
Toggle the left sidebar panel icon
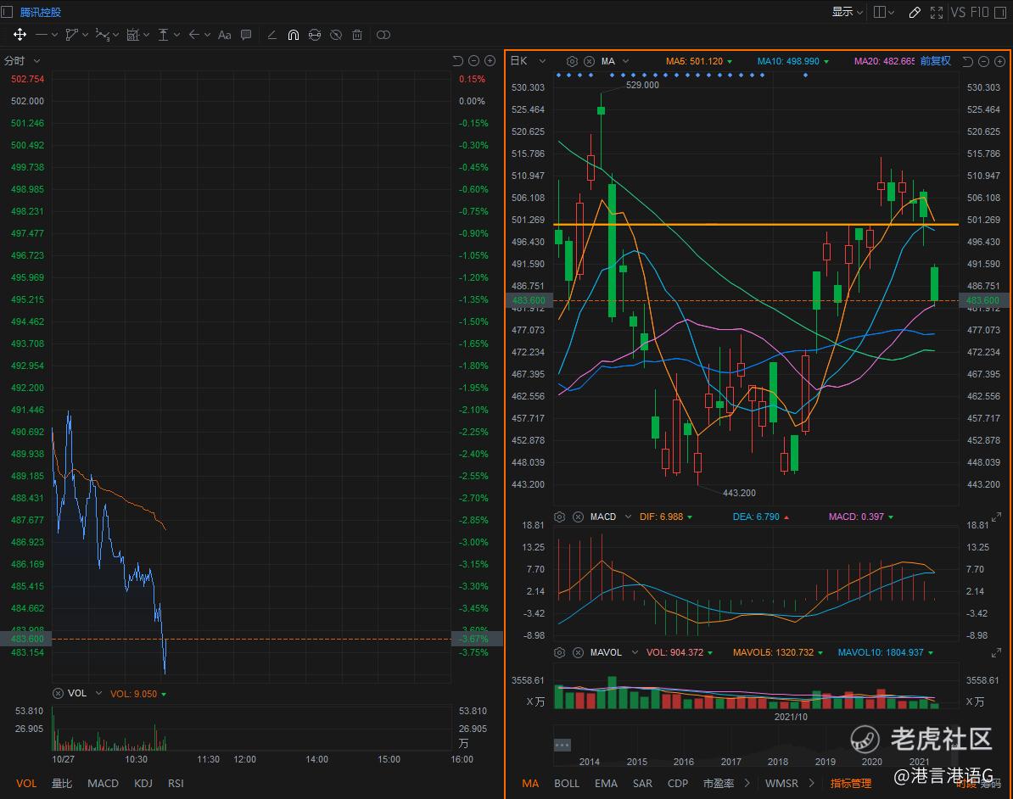8,12
